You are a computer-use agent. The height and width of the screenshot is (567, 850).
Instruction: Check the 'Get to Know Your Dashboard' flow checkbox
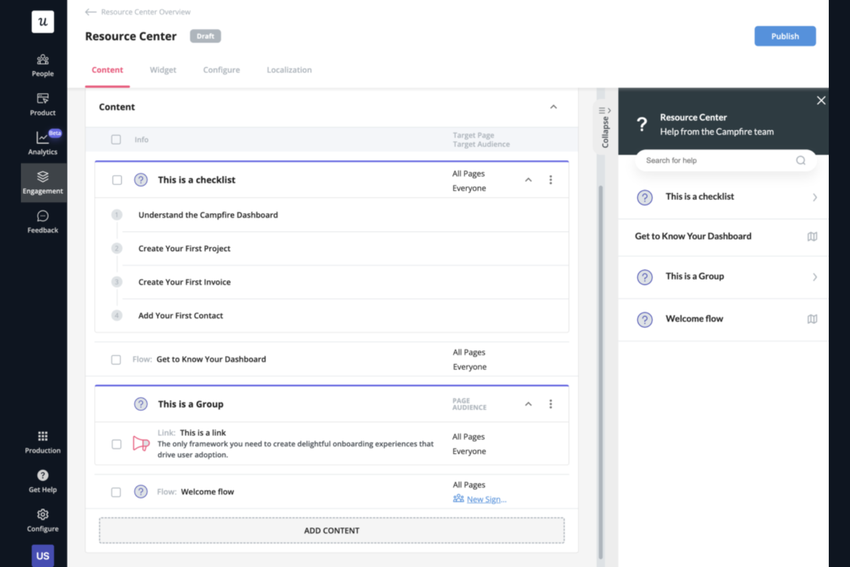coord(116,360)
